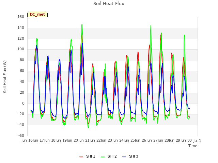The image size is (218, 163).
Task: Click the 25Jun x-axis date label
Action: [x=136, y=140]
